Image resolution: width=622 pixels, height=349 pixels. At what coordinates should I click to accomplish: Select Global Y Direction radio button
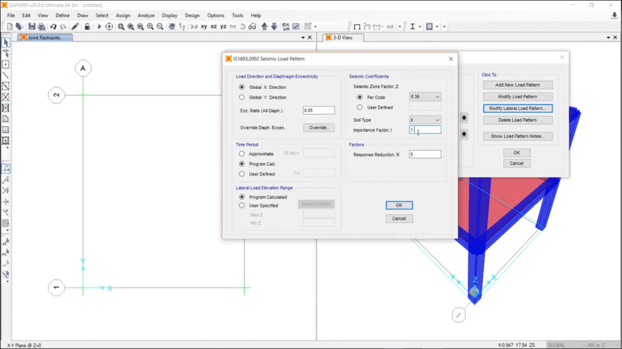[x=242, y=97]
